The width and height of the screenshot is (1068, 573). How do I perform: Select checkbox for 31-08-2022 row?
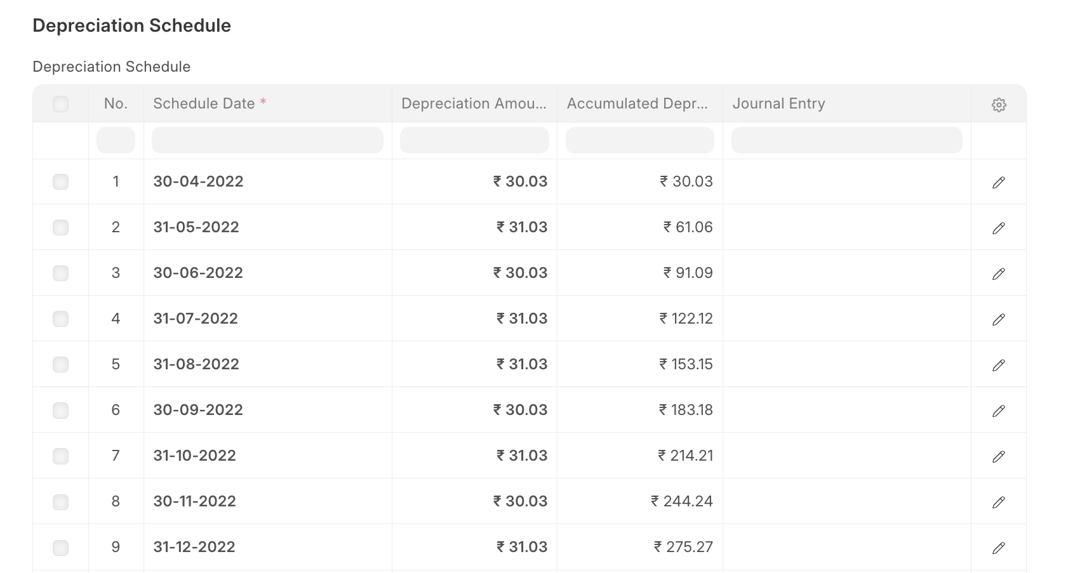point(60,365)
